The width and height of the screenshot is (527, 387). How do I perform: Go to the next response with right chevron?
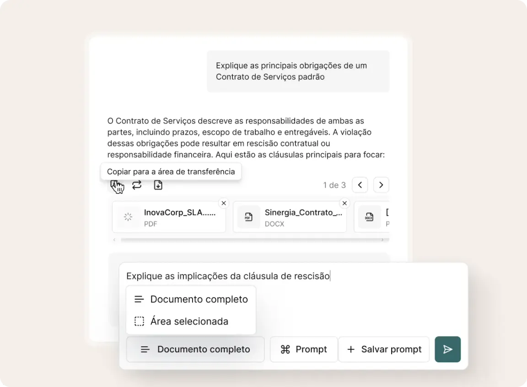(x=381, y=185)
